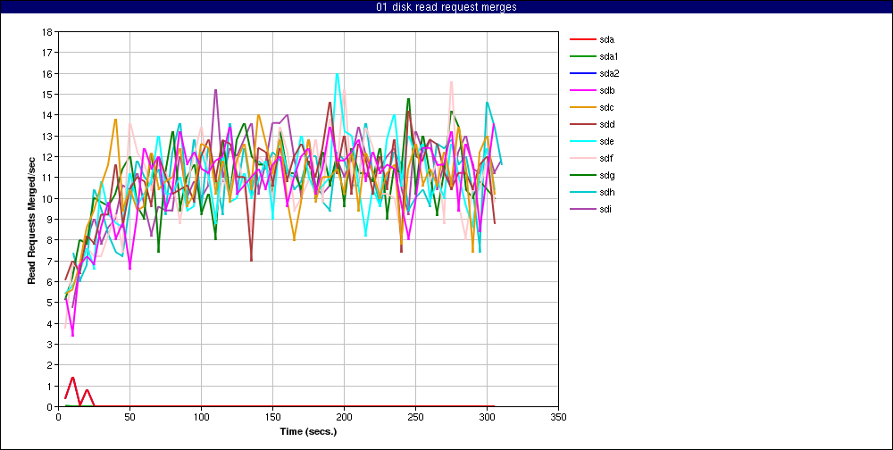Click the cyan sde legend line swatch

coord(582,141)
